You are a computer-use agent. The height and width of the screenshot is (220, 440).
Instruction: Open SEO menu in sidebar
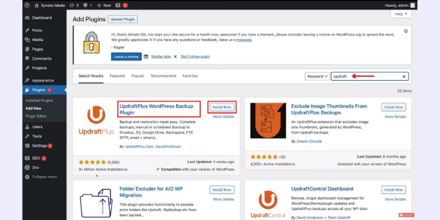[36, 158]
